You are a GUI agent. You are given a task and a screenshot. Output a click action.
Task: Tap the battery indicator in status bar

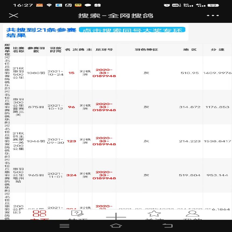[213, 5]
